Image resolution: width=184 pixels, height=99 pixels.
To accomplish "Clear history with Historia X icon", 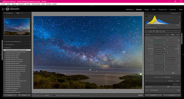I will [x=30, y=48].
